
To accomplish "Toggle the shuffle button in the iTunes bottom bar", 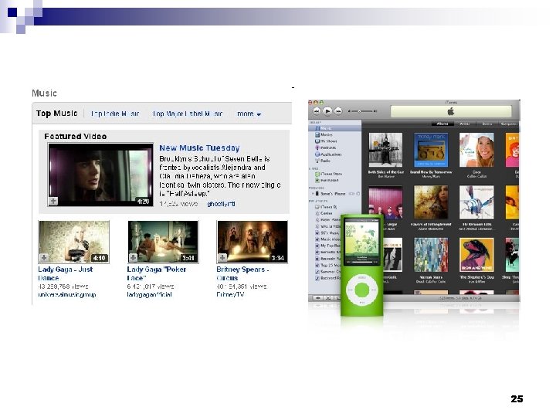I will (x=328, y=298).
